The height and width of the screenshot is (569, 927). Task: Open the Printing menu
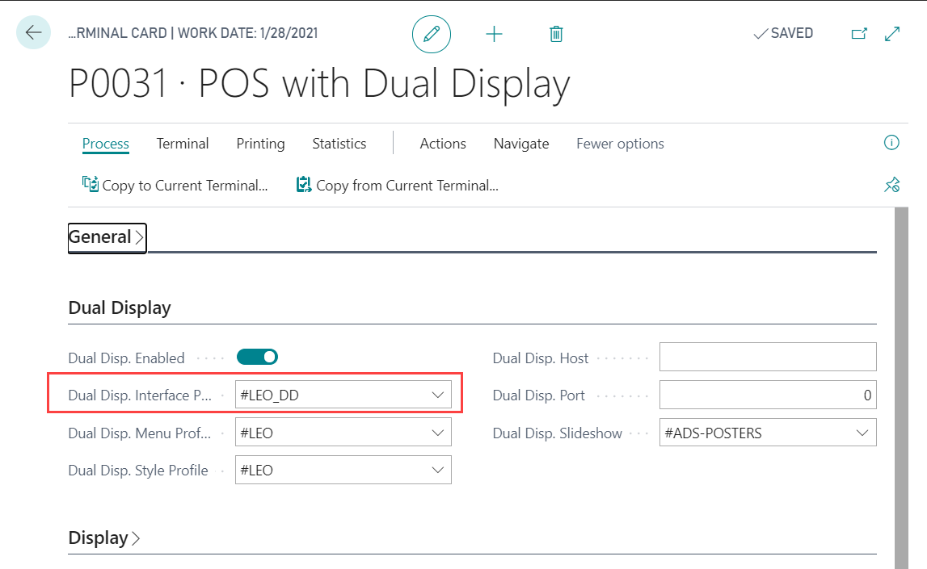pos(260,144)
